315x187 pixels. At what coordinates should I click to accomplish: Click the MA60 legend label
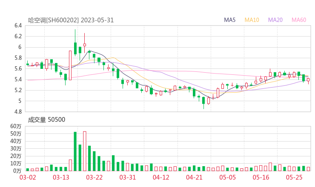pyautogui.click(x=299, y=20)
